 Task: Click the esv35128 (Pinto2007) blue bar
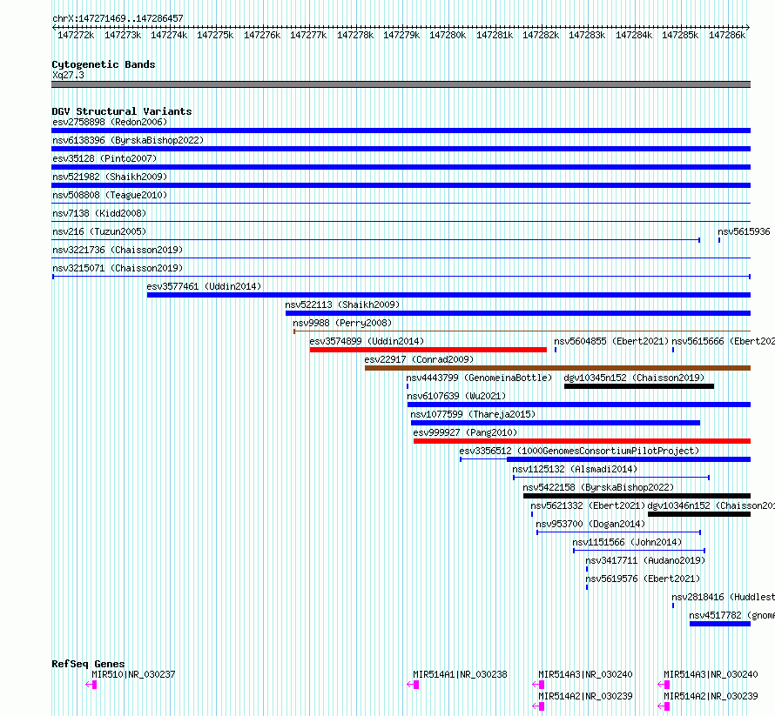401,167
